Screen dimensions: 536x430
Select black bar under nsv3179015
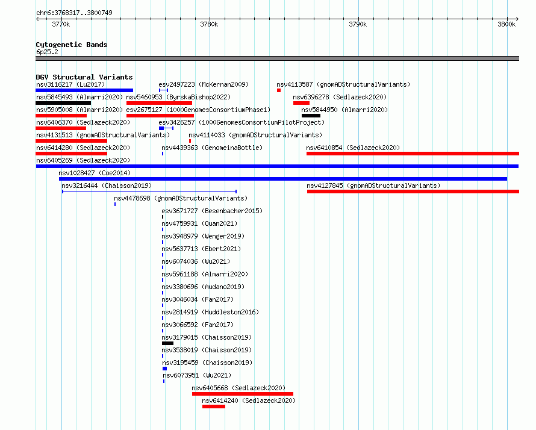167,343
